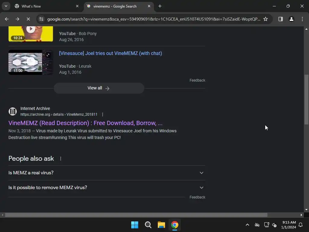
Task: Click the scroll-left arrow
Action: tap(2, 215)
